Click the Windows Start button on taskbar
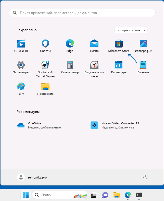164x201 pixels. [26, 195]
